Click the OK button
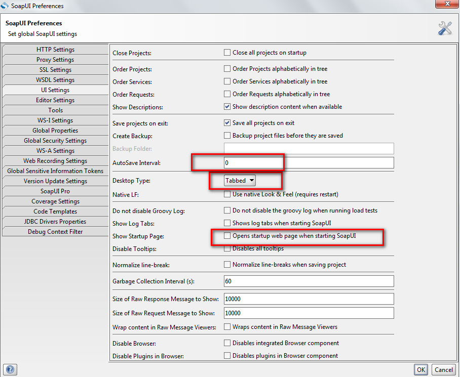The width and height of the screenshot is (460, 377). [x=421, y=370]
